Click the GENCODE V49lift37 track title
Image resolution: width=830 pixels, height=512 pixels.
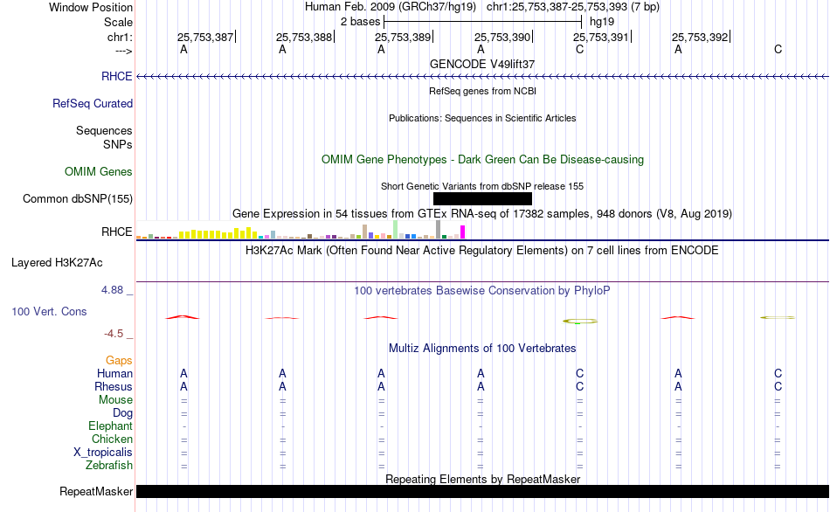pos(482,64)
